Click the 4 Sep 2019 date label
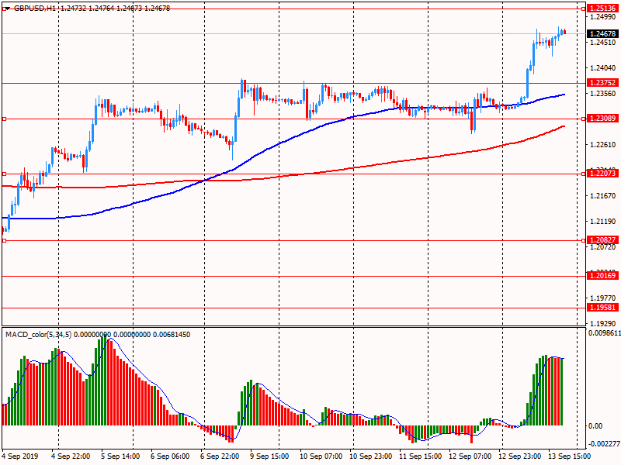Screen dimensions: 621x465 tap(20, 456)
